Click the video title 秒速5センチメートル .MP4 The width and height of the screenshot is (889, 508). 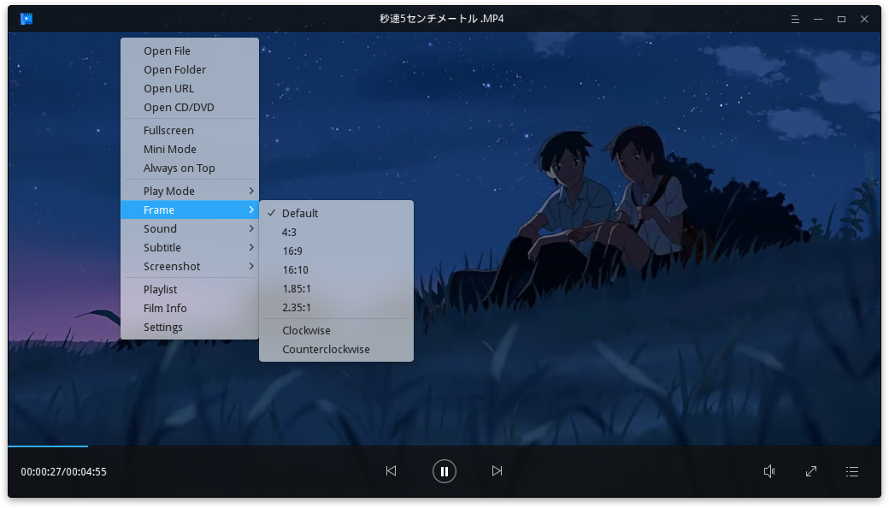coord(442,19)
